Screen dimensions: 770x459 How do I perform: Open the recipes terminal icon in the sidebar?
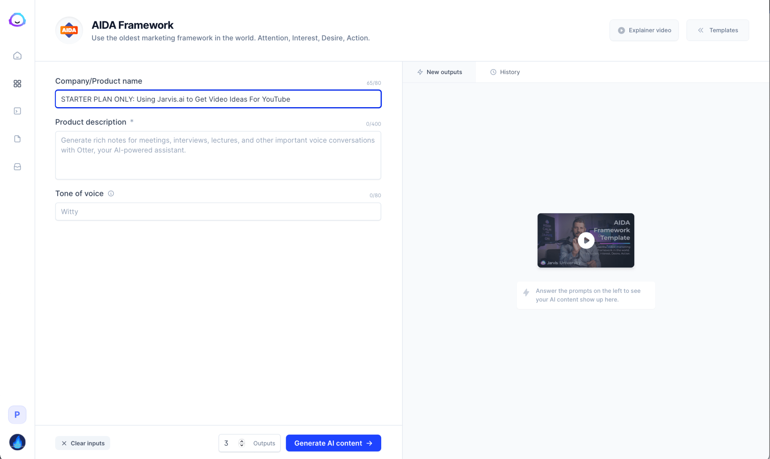(17, 111)
